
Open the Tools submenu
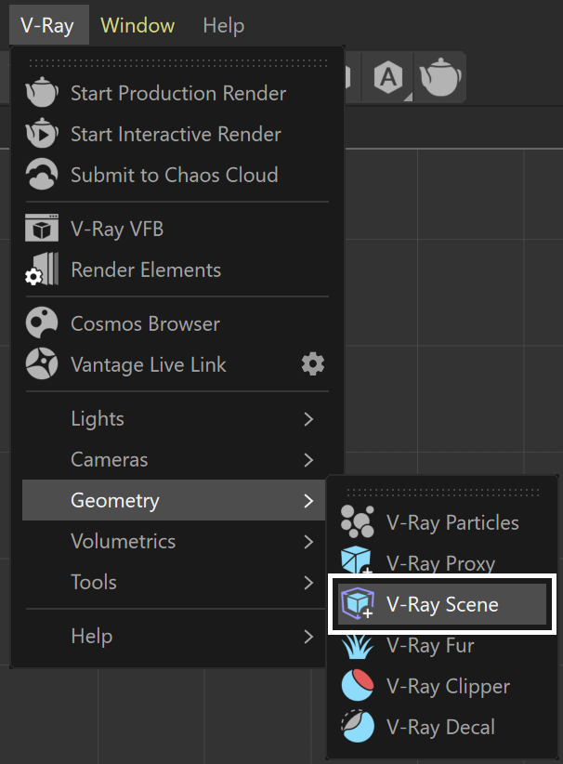tap(174, 582)
